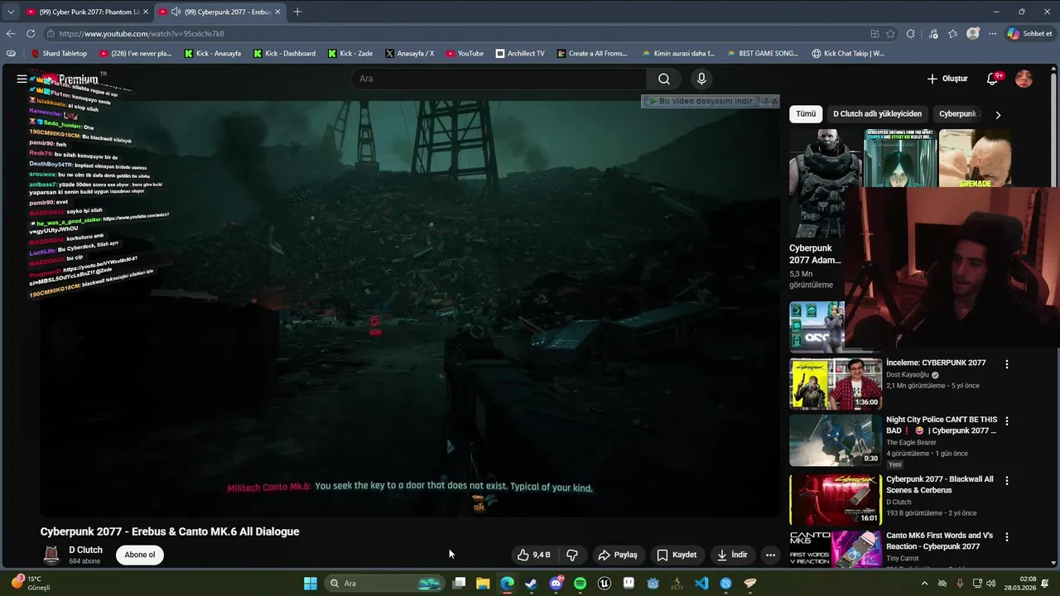
Task: Share the video via Paylaş
Action: click(x=618, y=555)
